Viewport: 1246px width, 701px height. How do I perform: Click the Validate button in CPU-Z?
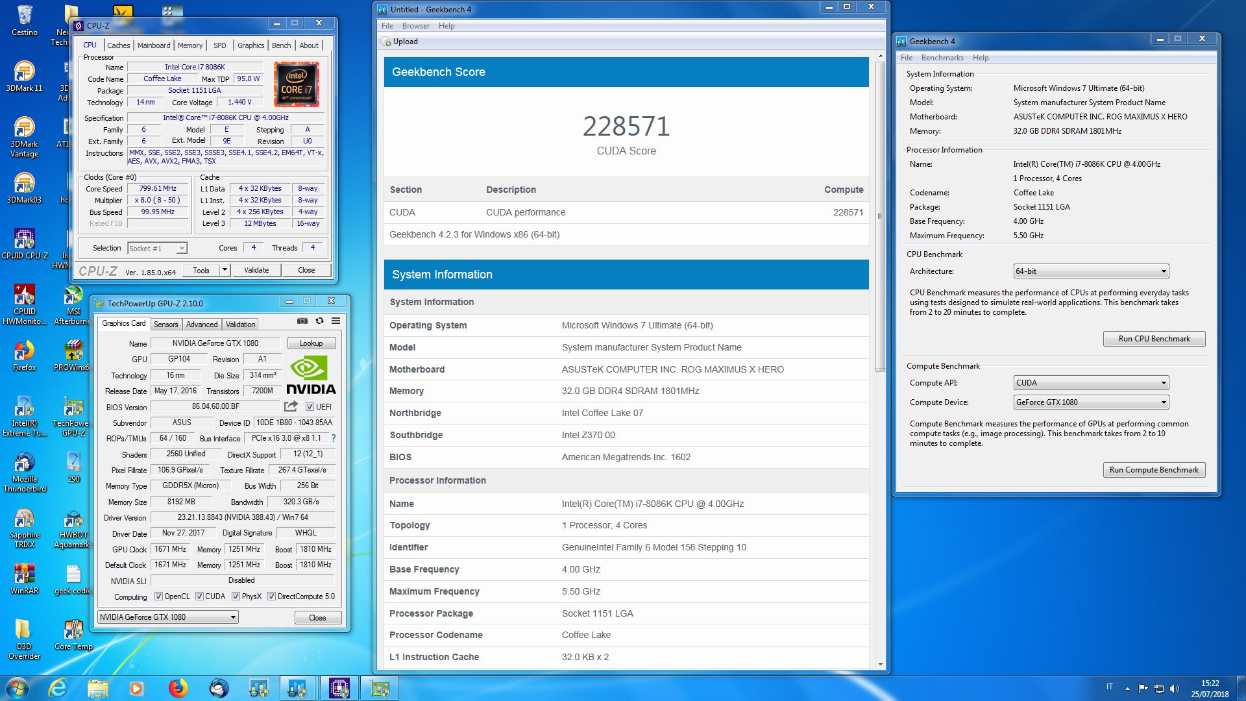tap(256, 270)
